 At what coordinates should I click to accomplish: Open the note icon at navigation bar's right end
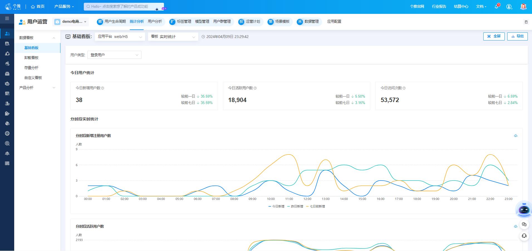(x=526, y=22)
